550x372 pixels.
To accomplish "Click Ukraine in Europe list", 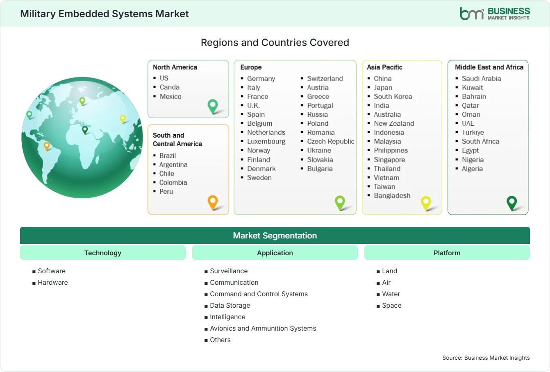I will click(x=319, y=150).
